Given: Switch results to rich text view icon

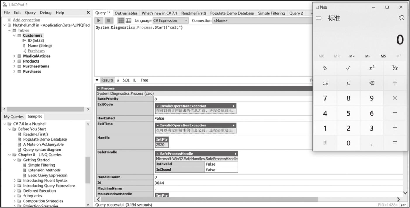Looking at the screenshot, I should tap(121, 20).
